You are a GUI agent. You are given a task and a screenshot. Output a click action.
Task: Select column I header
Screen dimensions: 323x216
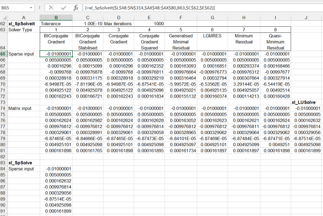[x=276, y=18]
